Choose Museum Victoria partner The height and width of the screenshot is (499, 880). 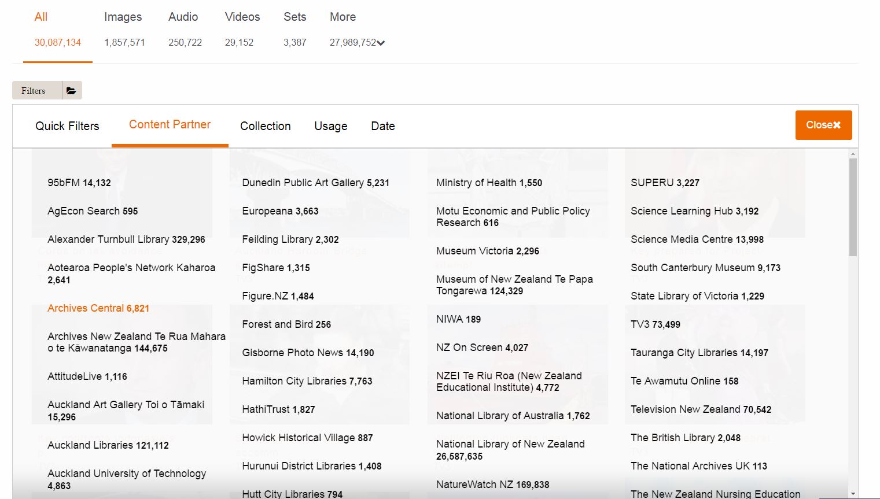[488, 251]
